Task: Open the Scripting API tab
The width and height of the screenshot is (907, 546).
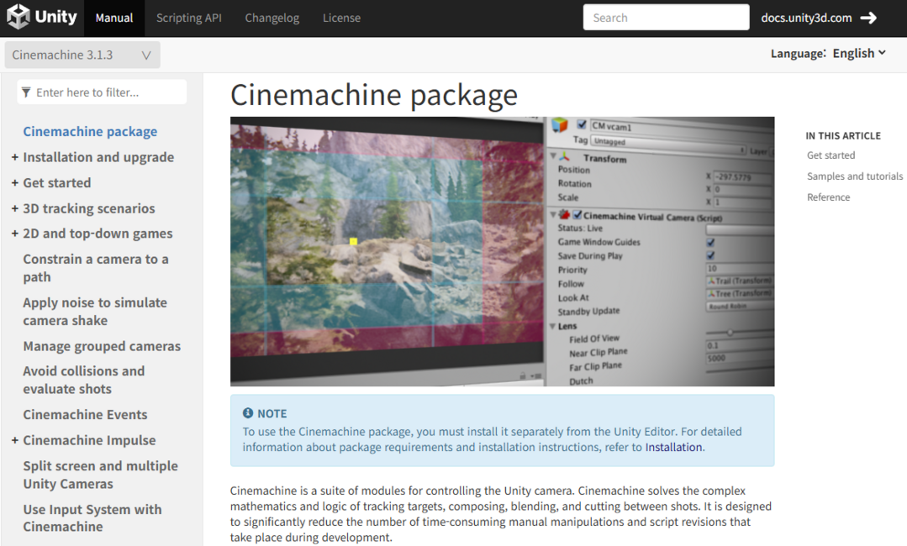Action: click(188, 18)
